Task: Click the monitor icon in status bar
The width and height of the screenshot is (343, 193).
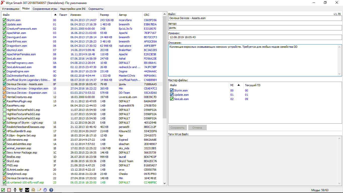Action: (21, 190)
